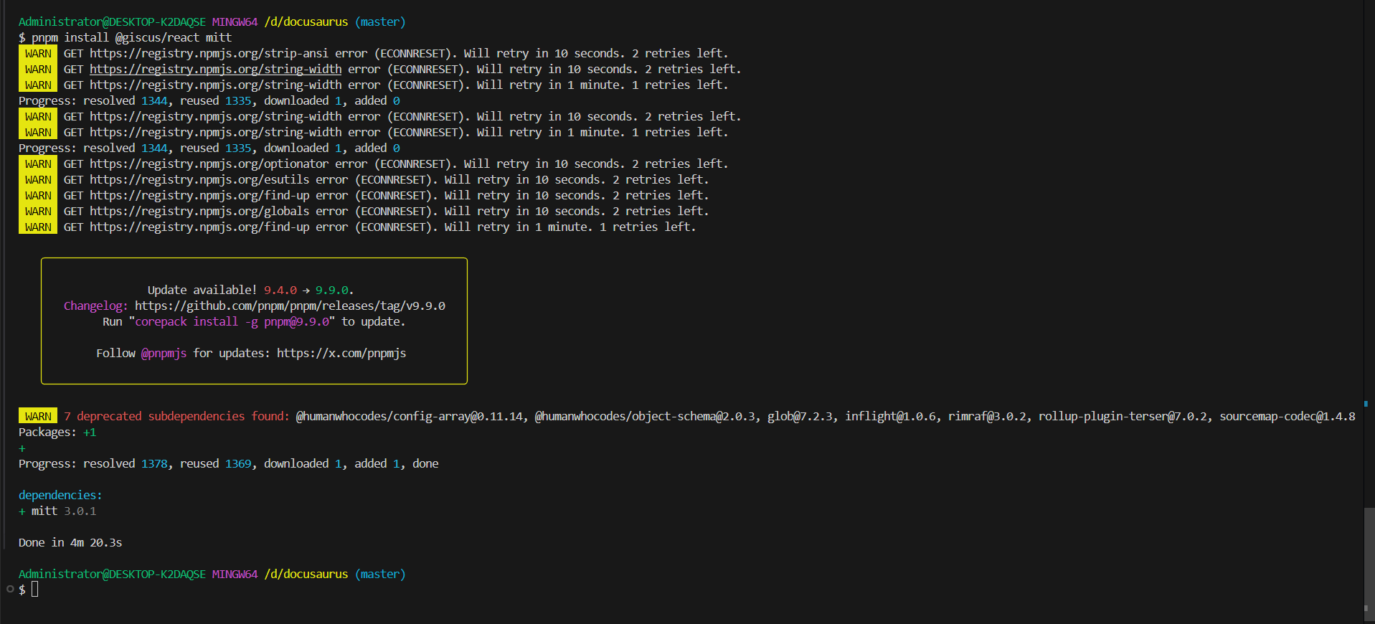Image resolution: width=1375 pixels, height=624 pixels.
Task: Open the https://x.com/pnpmjs link
Action: pos(341,354)
